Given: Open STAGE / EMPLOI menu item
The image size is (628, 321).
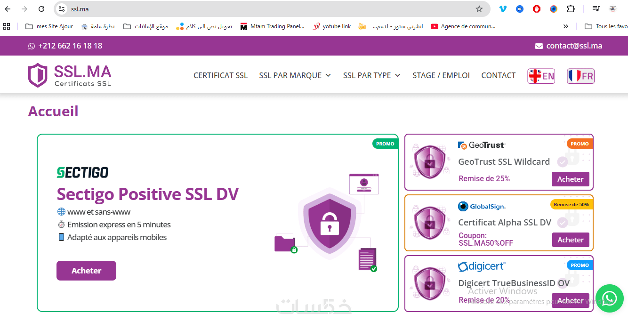Looking at the screenshot, I should 441,75.
